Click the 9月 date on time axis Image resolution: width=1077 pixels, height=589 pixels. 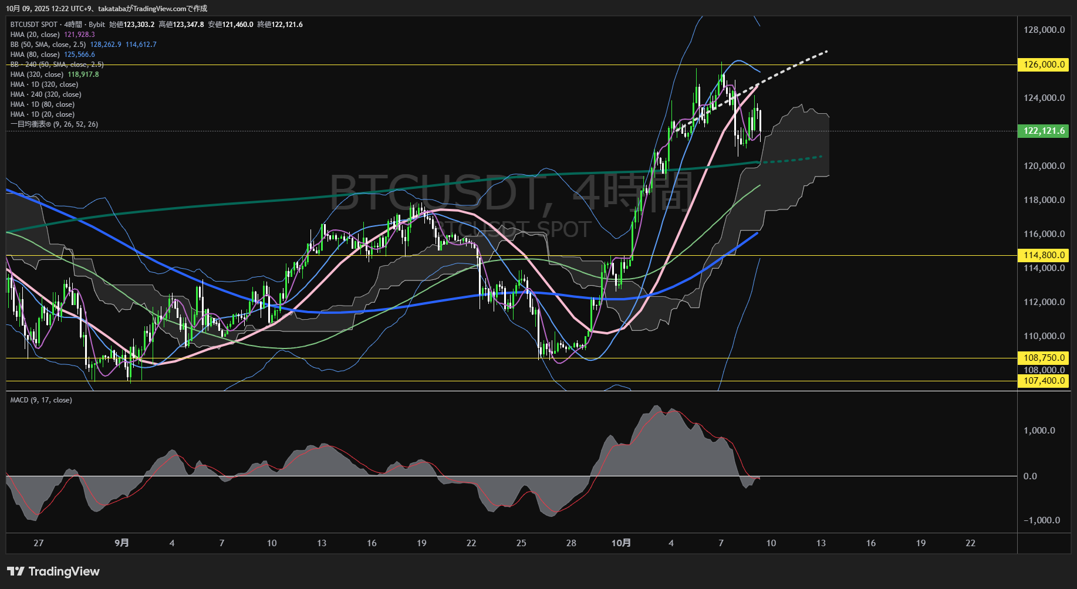coord(121,543)
